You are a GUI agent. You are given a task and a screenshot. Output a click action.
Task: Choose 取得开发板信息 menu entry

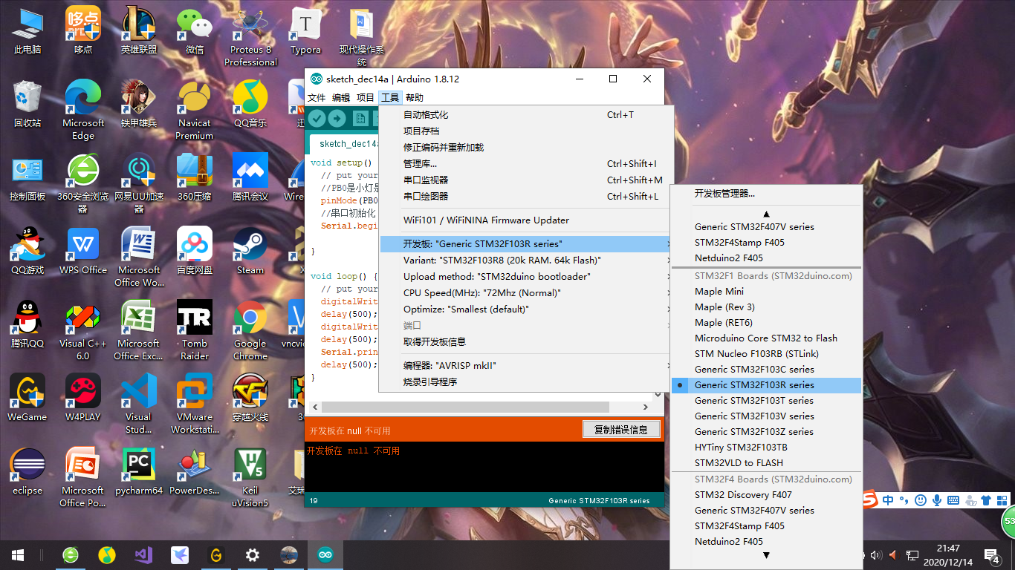[526, 342]
